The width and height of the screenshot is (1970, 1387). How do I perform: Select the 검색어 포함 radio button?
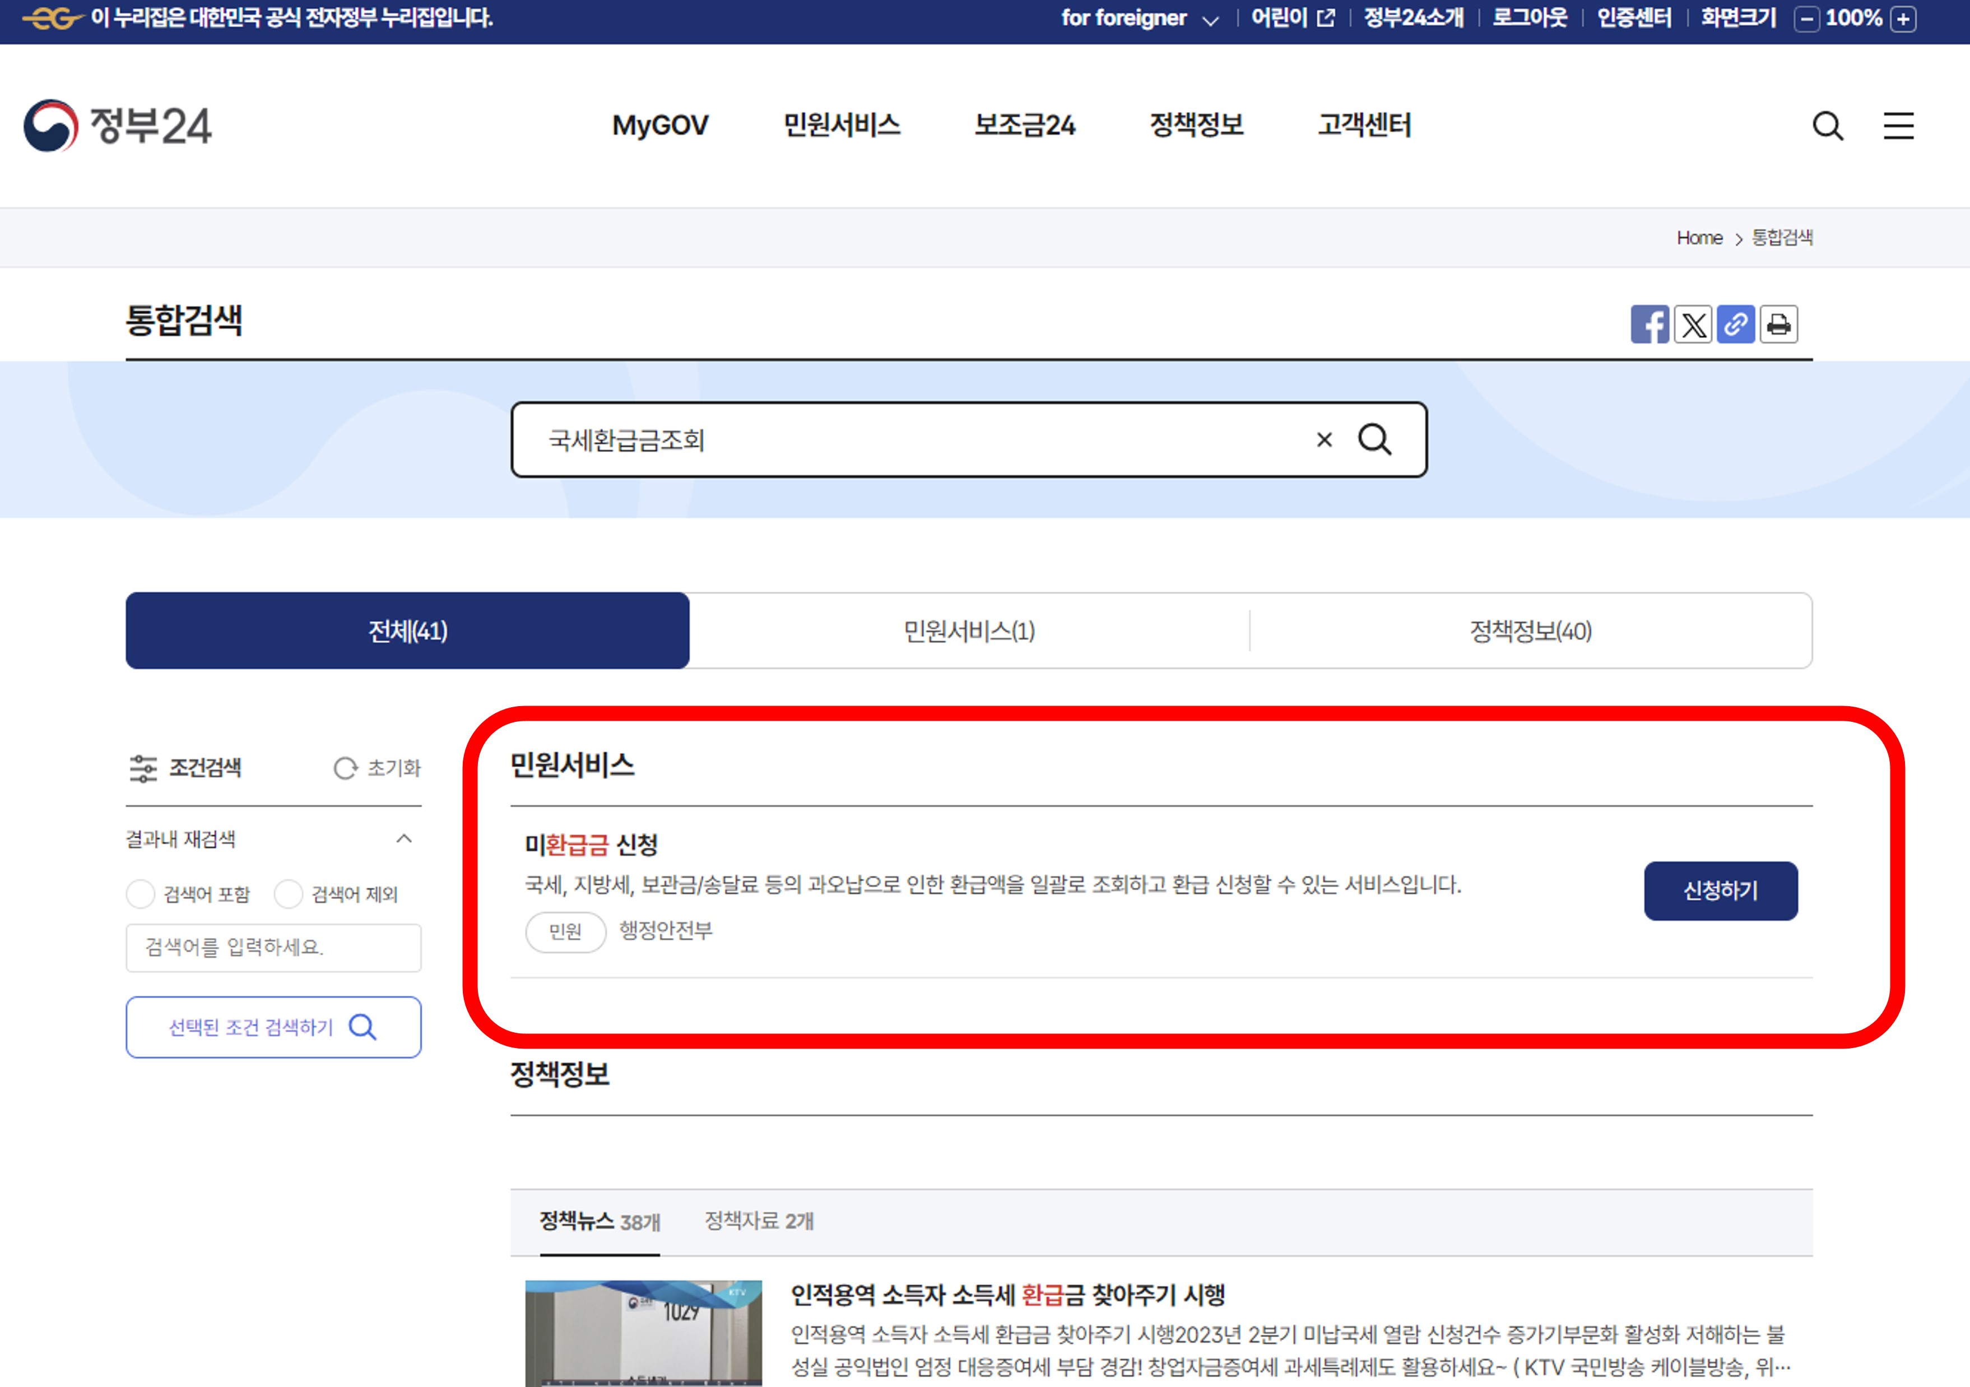(140, 893)
